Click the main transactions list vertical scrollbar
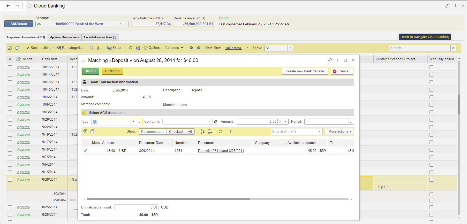The image size is (467, 224). pyautogui.click(x=459, y=104)
